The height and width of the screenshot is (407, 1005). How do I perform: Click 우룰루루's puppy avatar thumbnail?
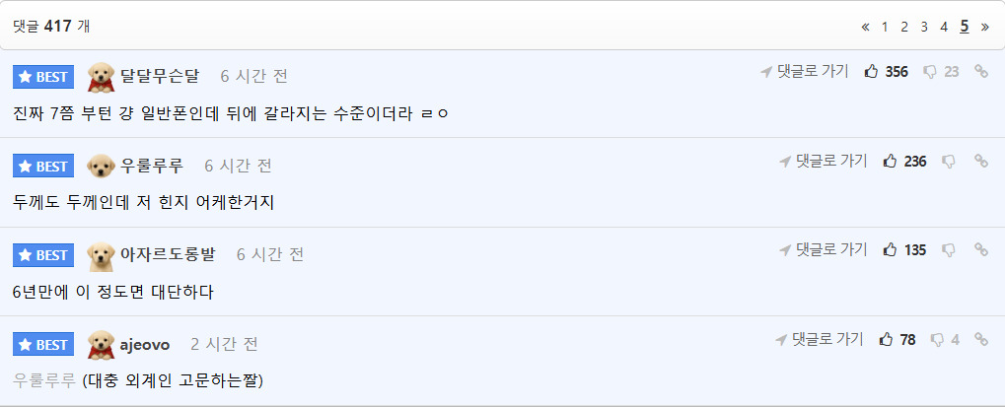(x=102, y=166)
